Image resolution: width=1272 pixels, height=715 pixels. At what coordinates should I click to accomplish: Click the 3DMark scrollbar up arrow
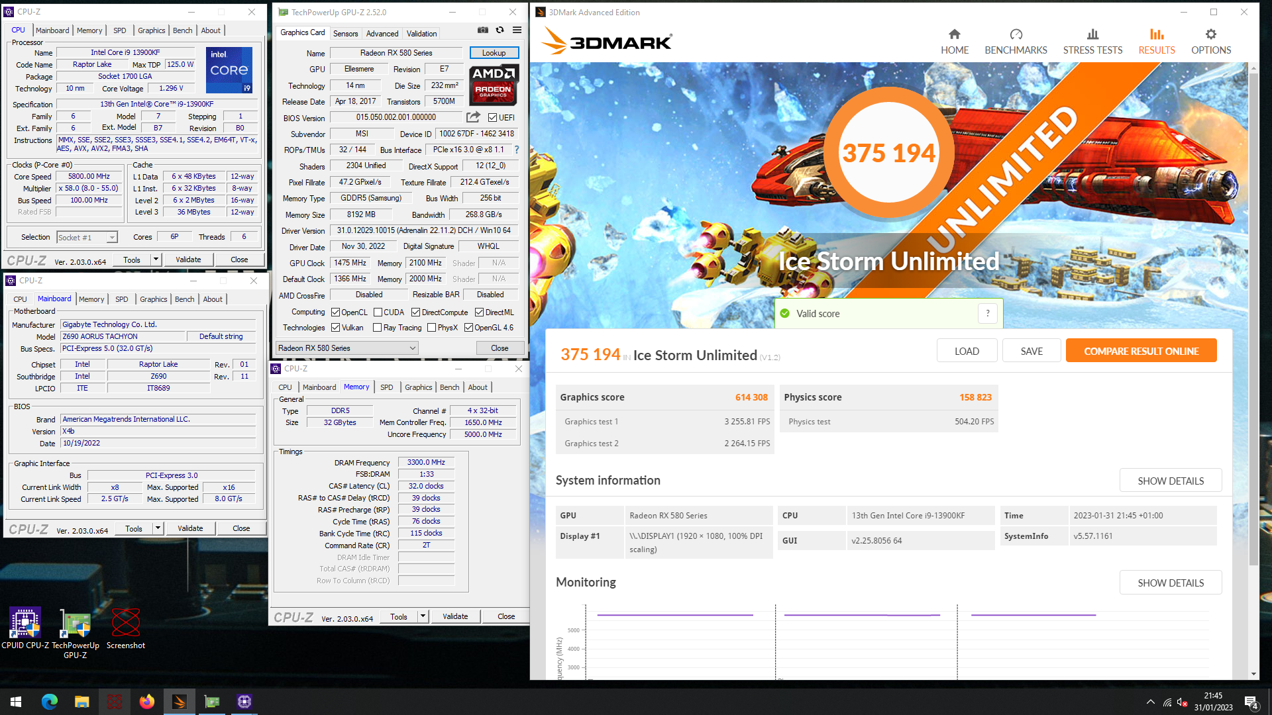pos(1253,68)
